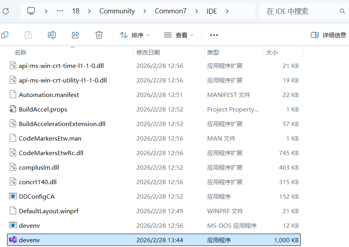Click the rename icon in the toolbar
349x247 pixels.
click(x=52, y=35)
